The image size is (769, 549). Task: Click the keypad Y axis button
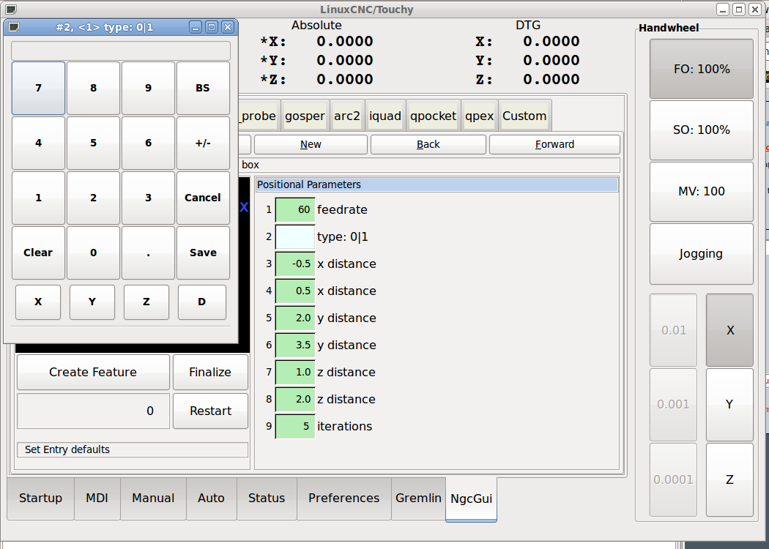pos(92,302)
